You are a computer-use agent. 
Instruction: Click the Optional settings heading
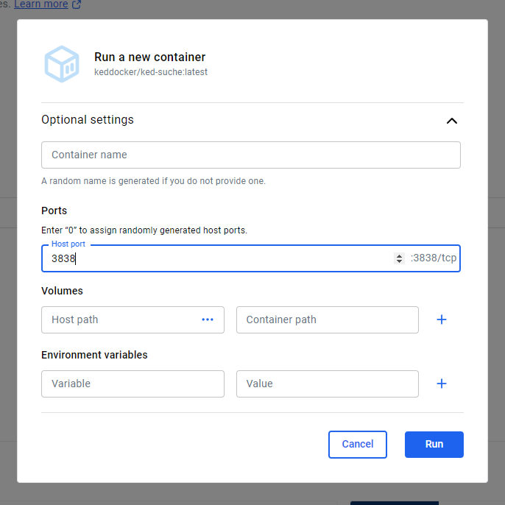click(x=88, y=119)
